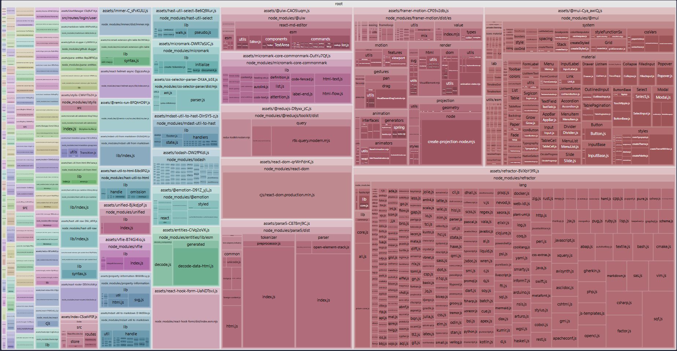Click the assets/refractor-BVXbY3fR.js header
This screenshot has height=351, width=677.
[x=514, y=171]
